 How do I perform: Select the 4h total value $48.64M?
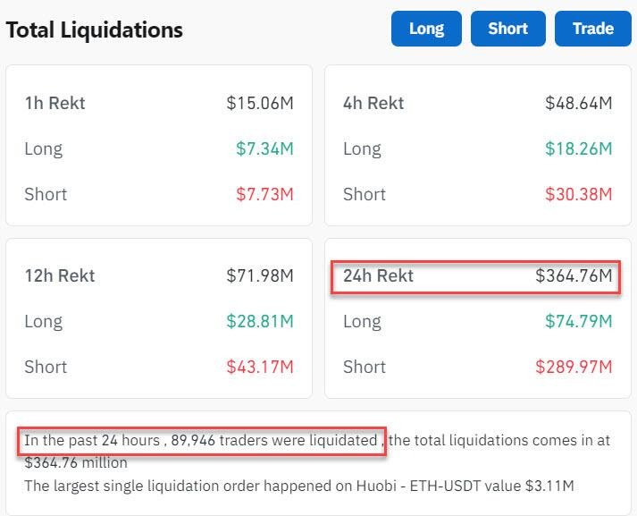(x=579, y=103)
